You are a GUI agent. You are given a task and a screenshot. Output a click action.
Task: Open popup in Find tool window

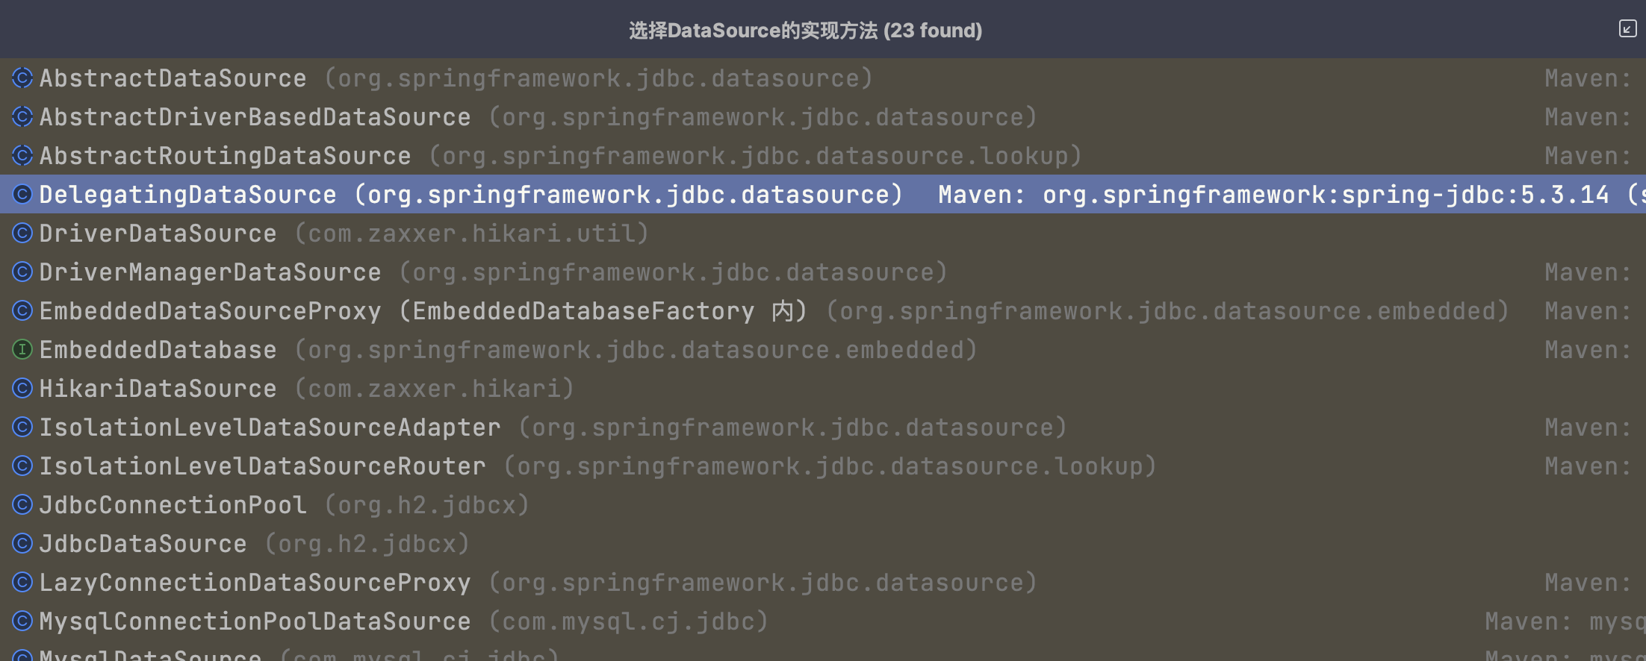(1627, 29)
